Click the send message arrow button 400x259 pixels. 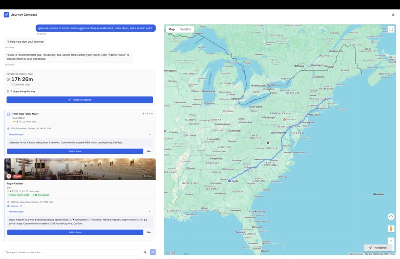click(x=153, y=252)
